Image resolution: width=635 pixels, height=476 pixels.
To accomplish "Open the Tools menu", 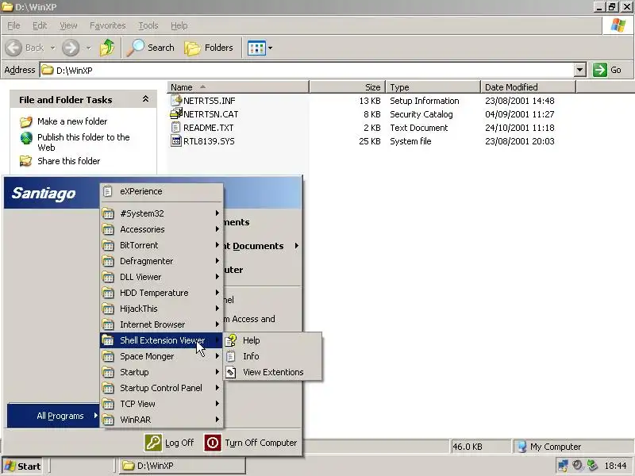I will coord(148,25).
